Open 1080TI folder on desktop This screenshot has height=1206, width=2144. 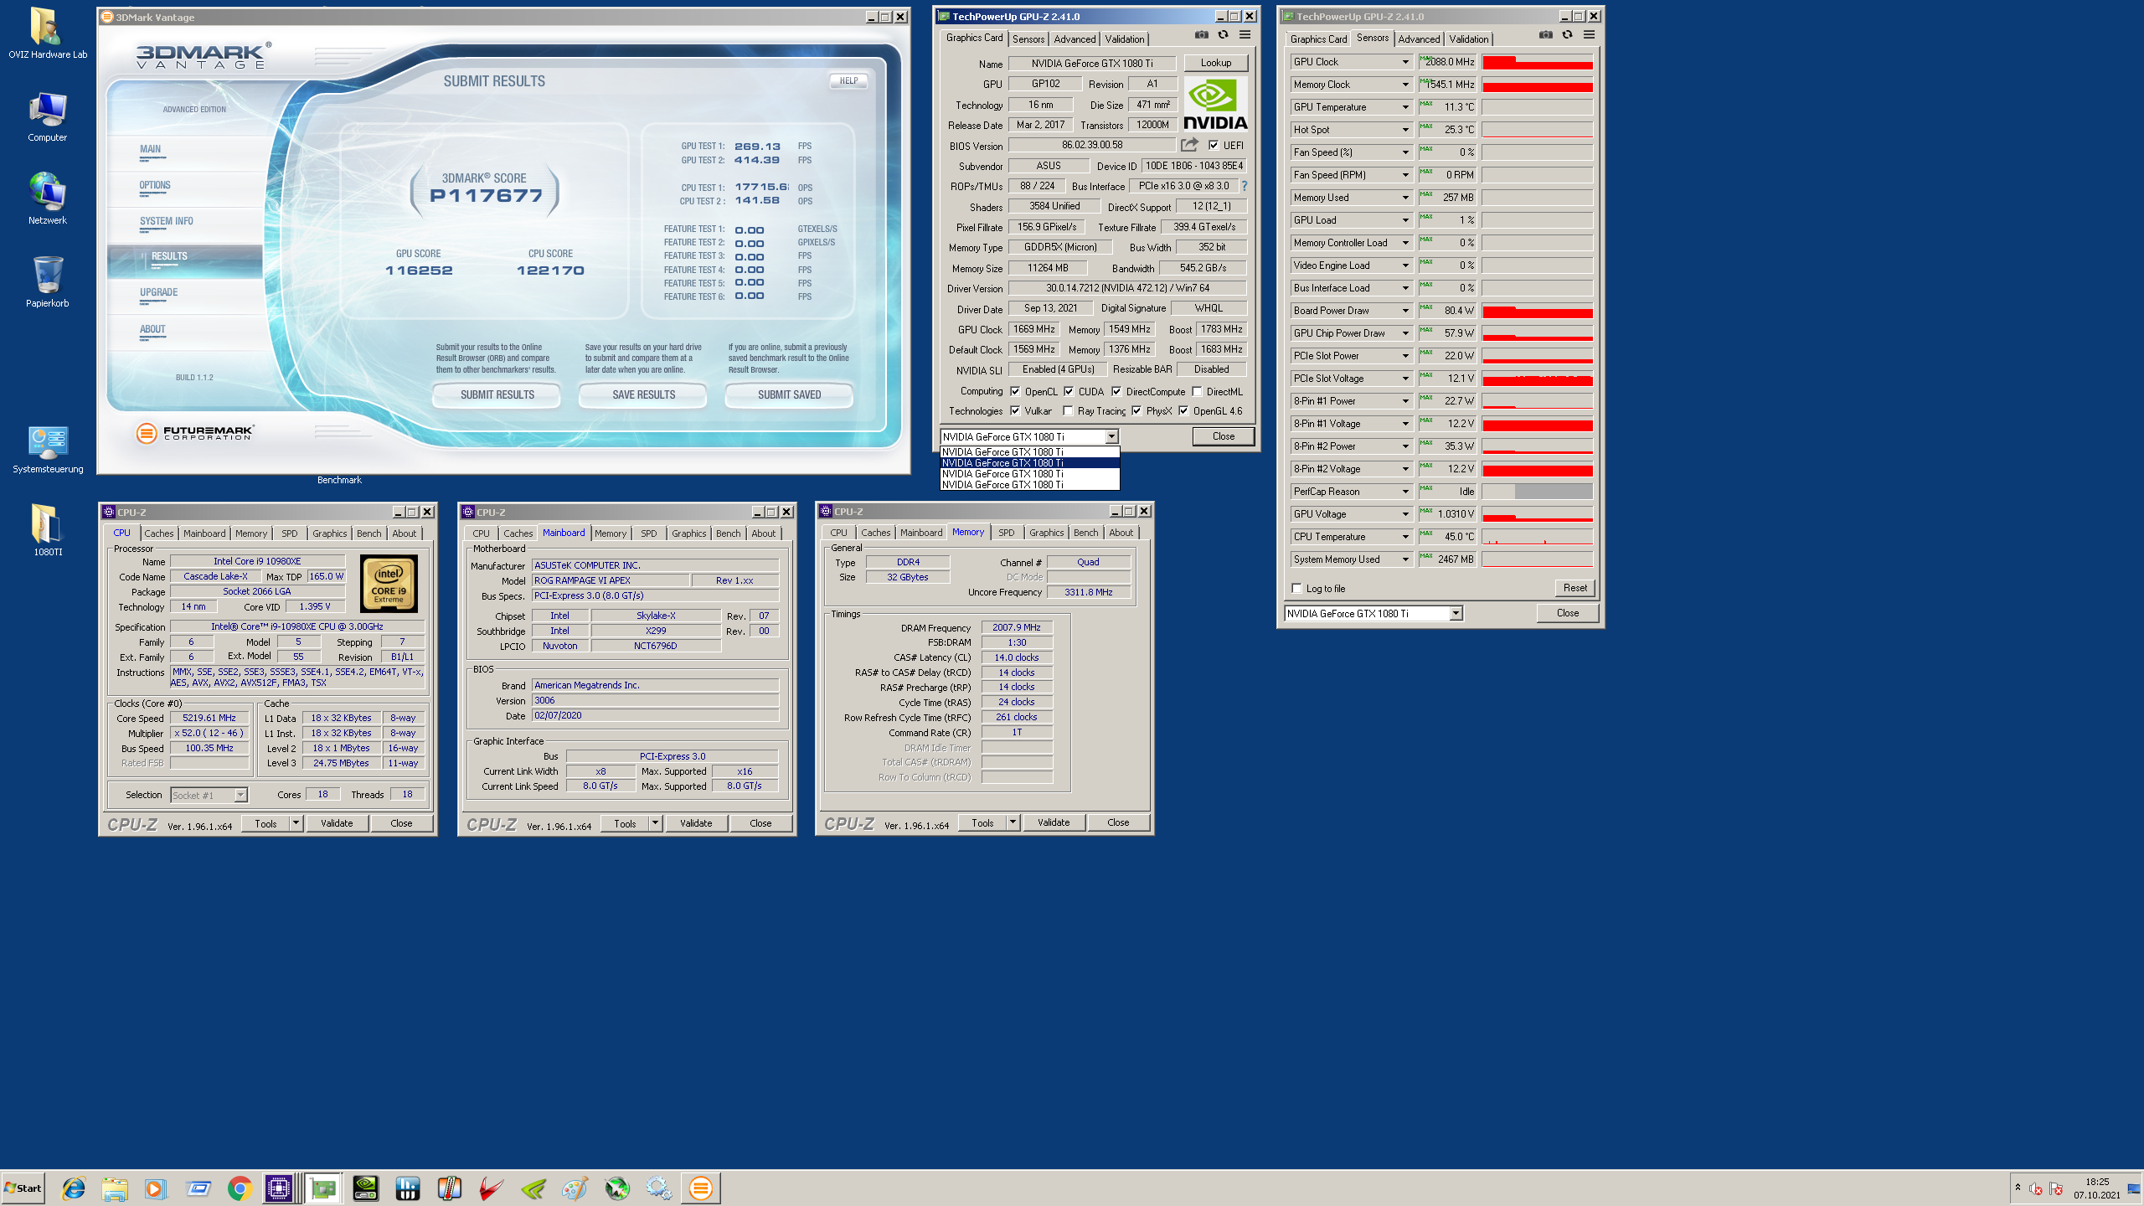coord(48,529)
